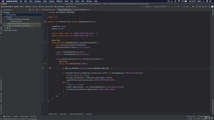The width and height of the screenshot is (214, 120).
Task: Click the Wi-Fi icon in macOS menu bar
Action: pyautogui.click(x=179, y=1)
